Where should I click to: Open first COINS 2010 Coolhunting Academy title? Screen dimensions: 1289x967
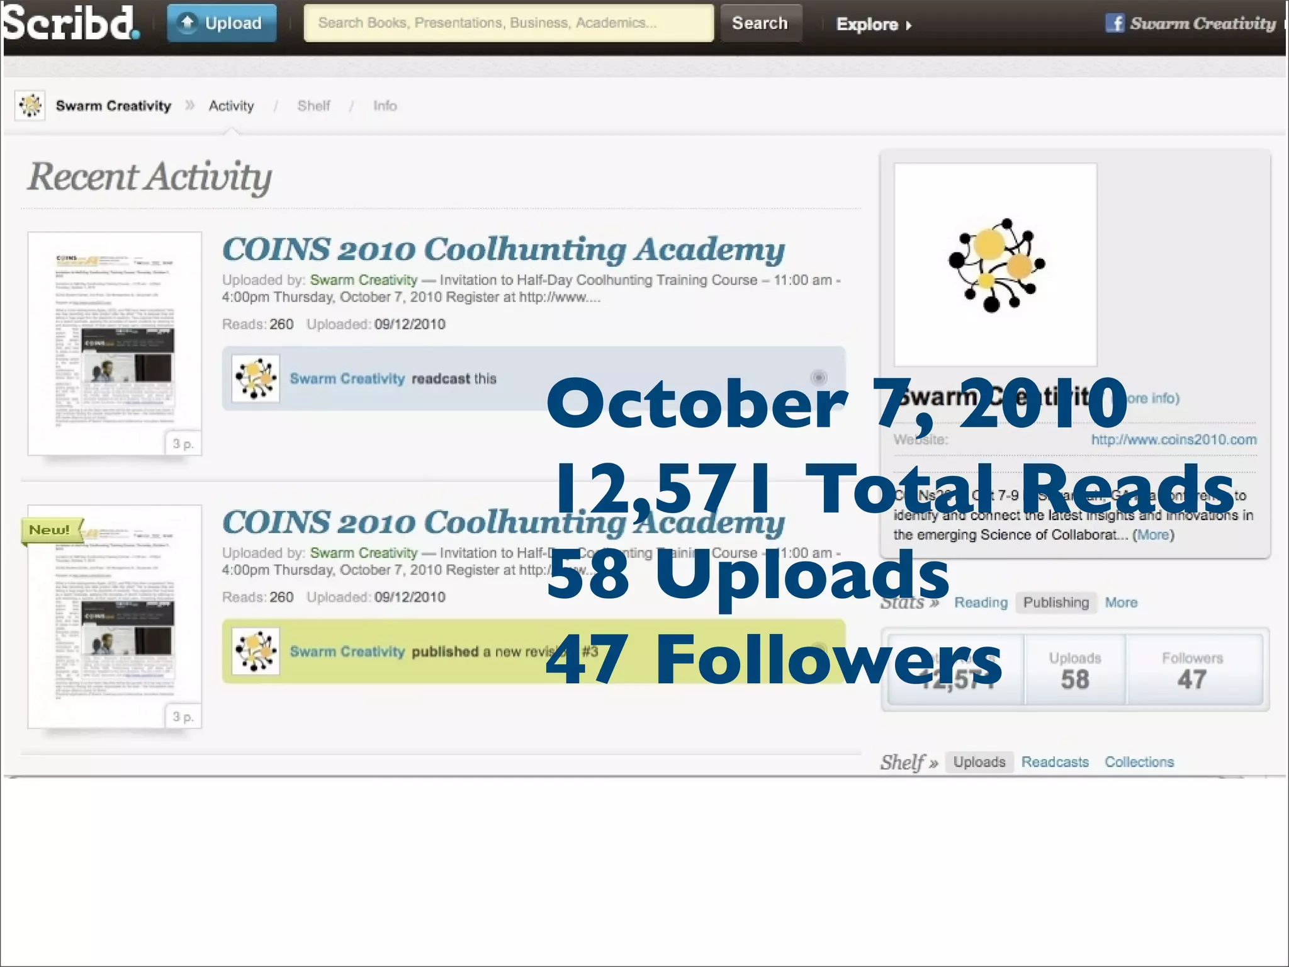point(504,249)
